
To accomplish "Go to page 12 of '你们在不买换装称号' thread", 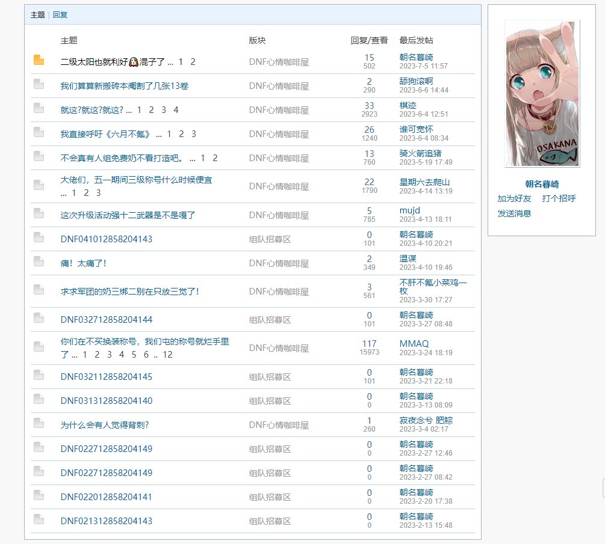I will [167, 355].
